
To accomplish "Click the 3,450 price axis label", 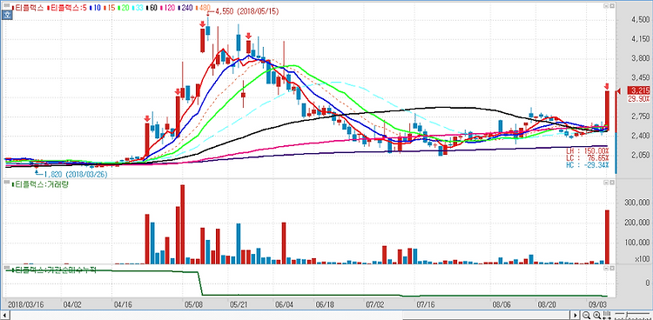I will [641, 77].
